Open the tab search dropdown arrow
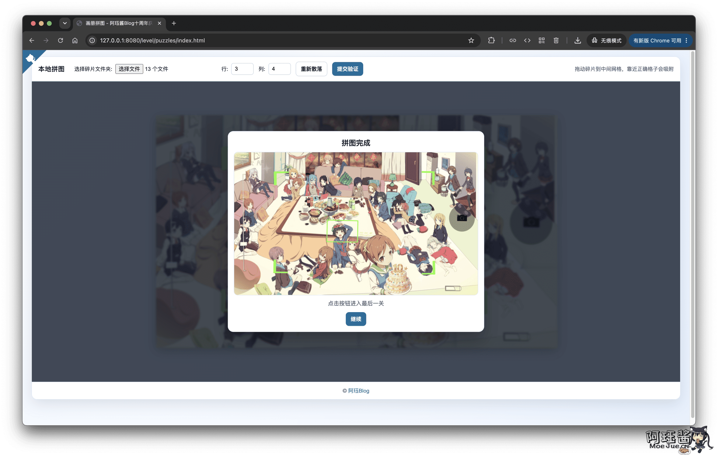This screenshot has height=455, width=718. click(65, 23)
